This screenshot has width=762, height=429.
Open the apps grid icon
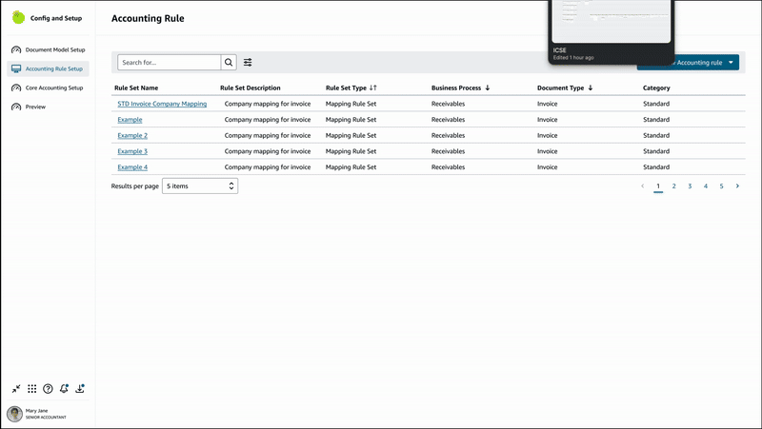tap(32, 389)
